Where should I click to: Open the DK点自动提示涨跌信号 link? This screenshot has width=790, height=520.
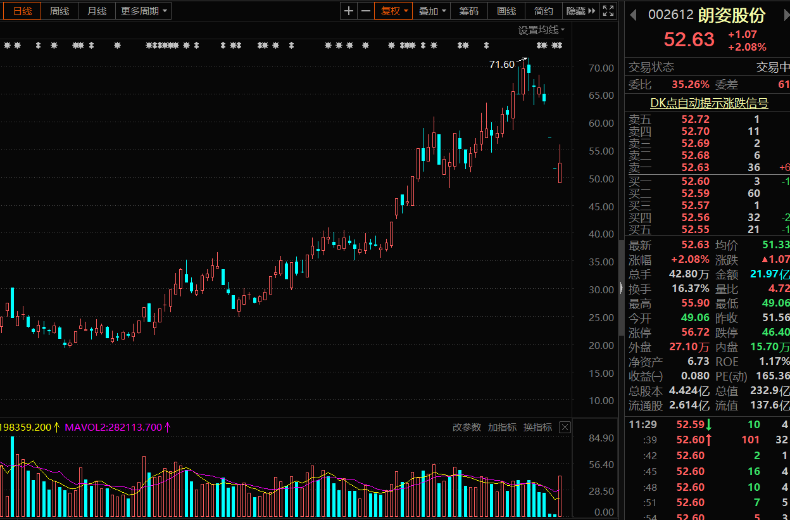709,103
